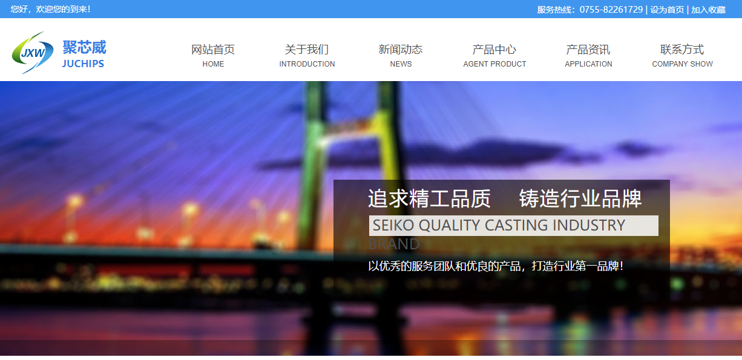The width and height of the screenshot is (742, 360).
Task: Click the dark strip at banner bottom
Action: (x=371, y=348)
